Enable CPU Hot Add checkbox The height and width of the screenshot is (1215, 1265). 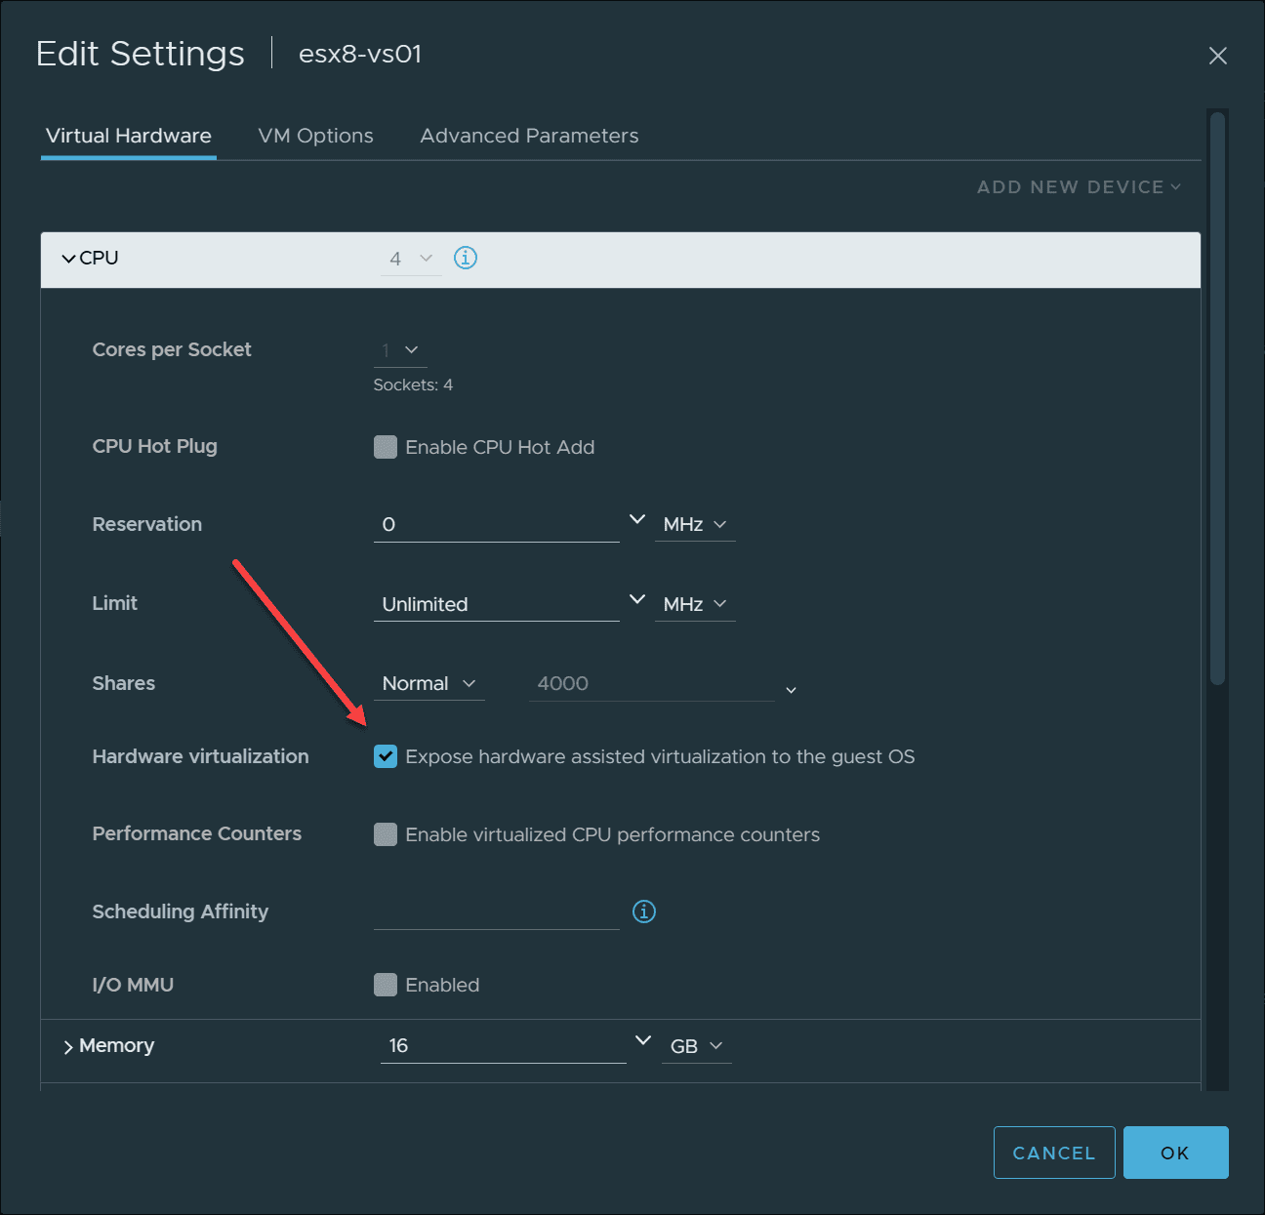(x=386, y=447)
